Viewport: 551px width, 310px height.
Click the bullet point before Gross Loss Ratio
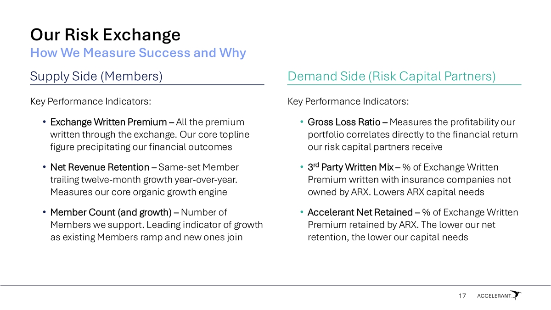tap(301, 122)
